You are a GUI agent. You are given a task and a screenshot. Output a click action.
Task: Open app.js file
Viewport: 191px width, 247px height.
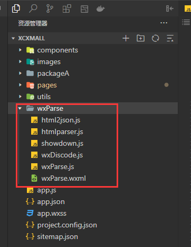(46, 190)
